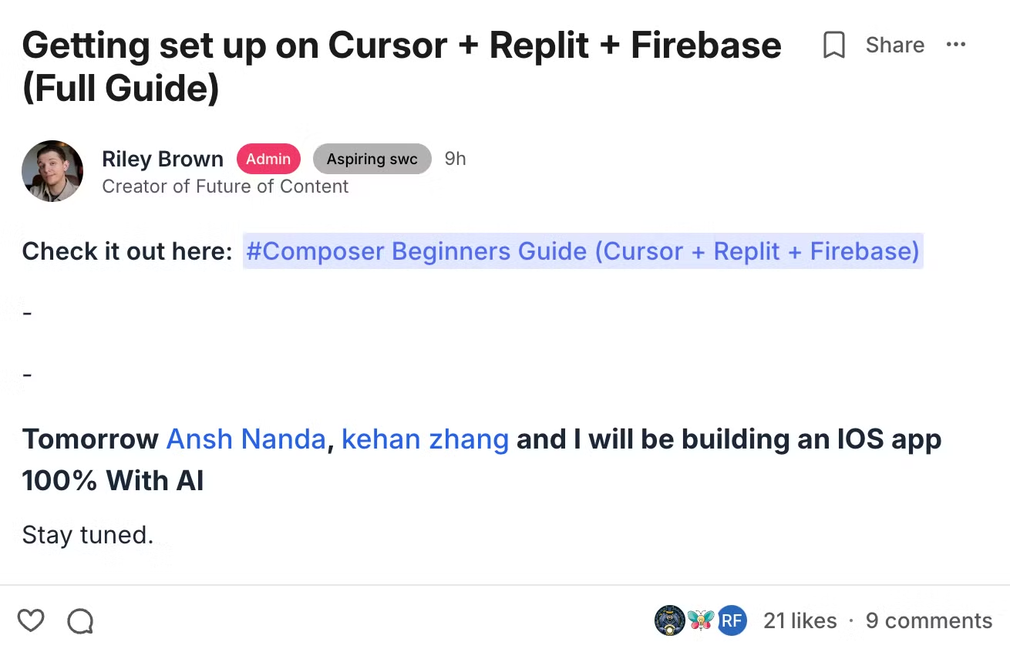The height and width of the screenshot is (669, 1010).
Task: Bookmark this post
Action: [x=833, y=45]
